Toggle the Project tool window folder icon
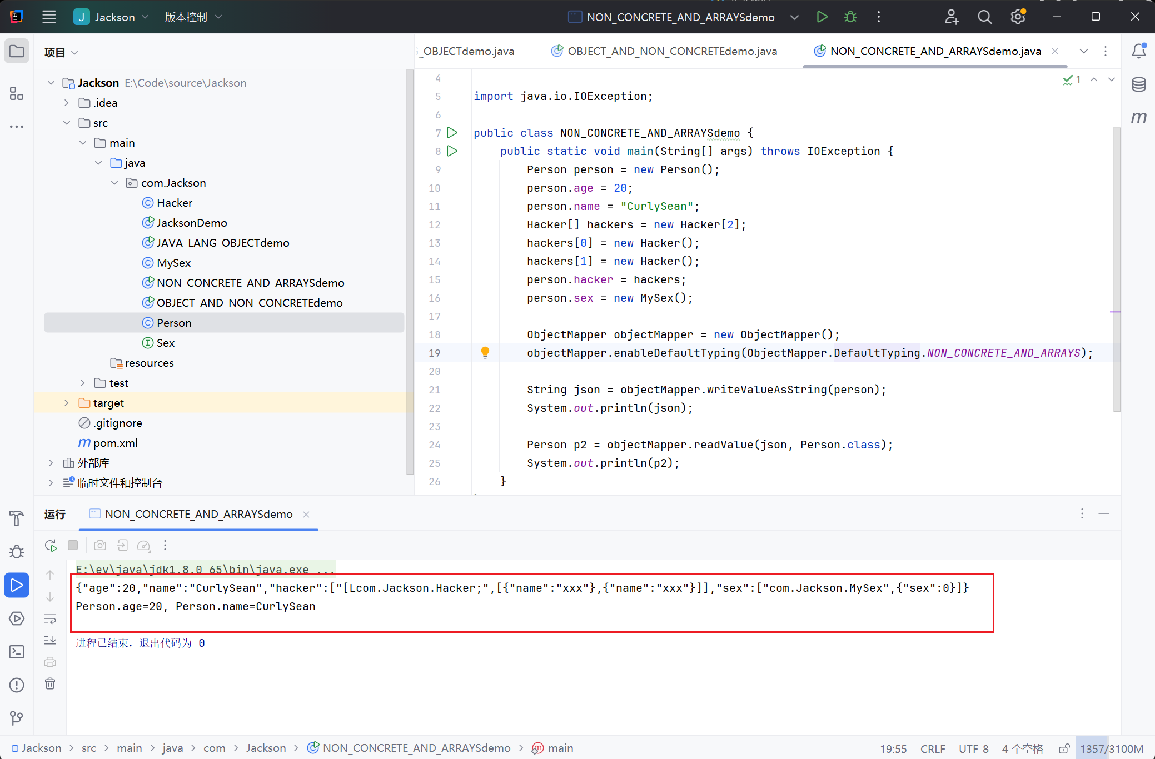 17,51
